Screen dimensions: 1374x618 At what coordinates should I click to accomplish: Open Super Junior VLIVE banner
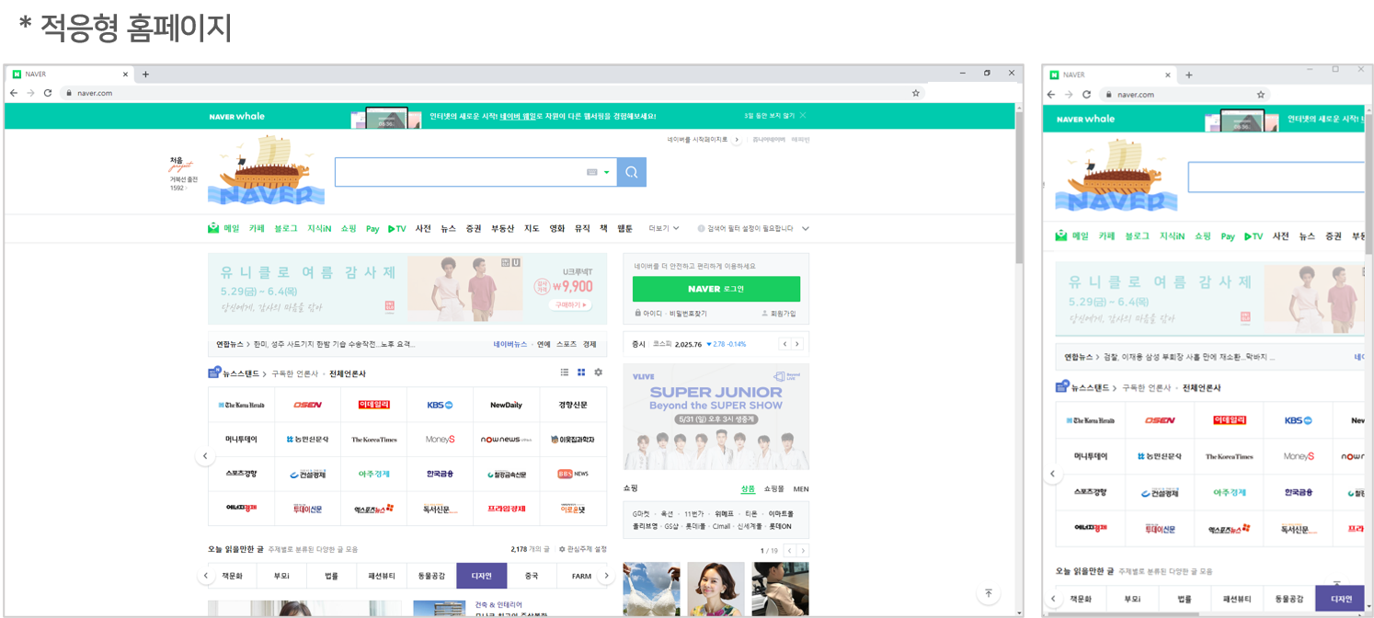tap(716, 417)
